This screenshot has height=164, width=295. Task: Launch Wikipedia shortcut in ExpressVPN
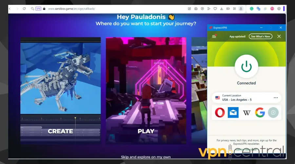(x=246, y=113)
